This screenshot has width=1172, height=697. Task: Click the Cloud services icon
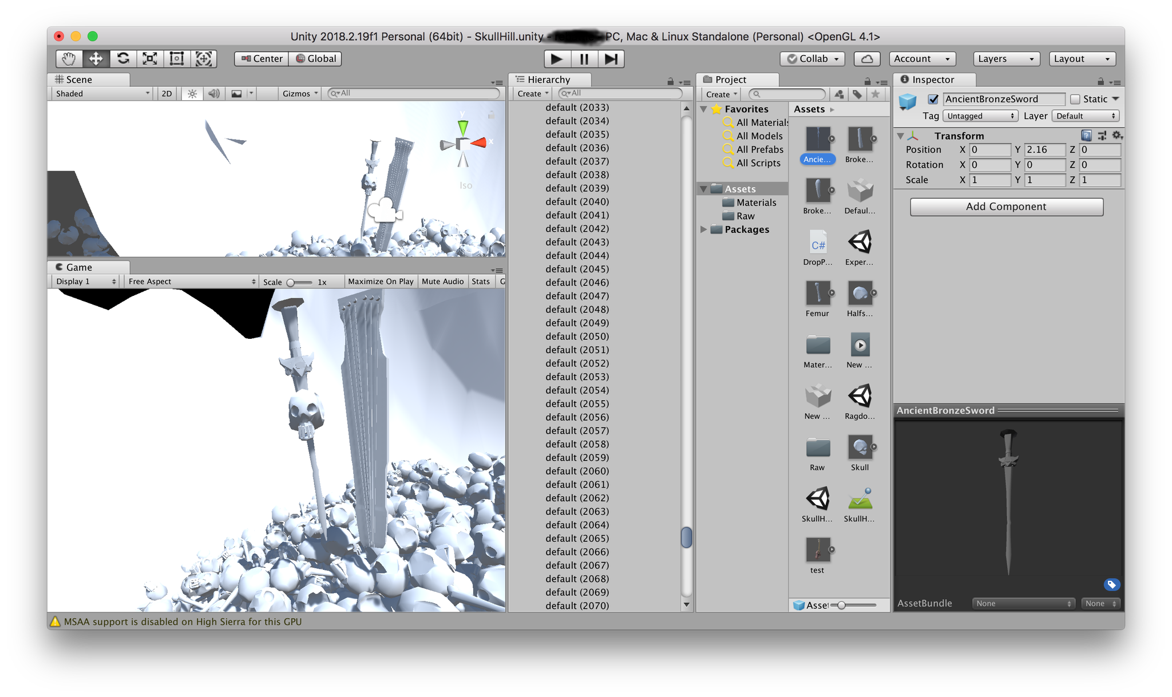click(x=867, y=58)
